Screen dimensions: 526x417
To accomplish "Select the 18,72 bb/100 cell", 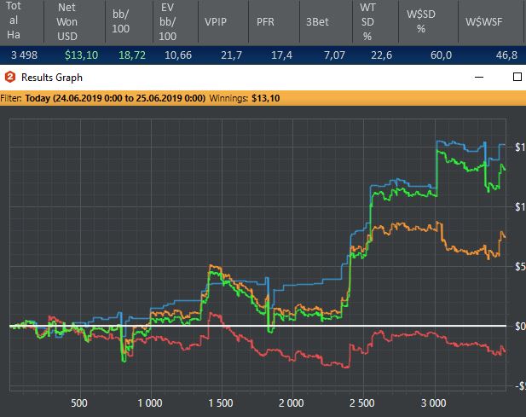I will click(132, 55).
